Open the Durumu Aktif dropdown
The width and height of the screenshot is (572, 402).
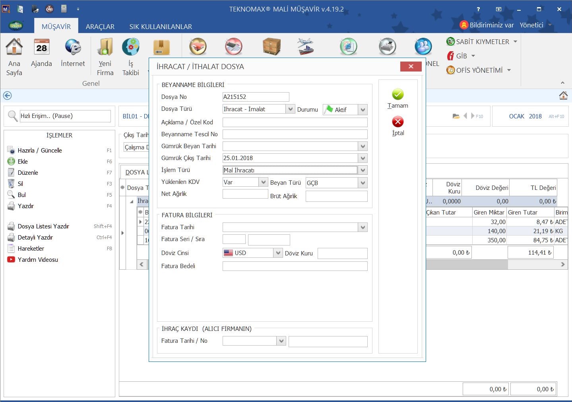coord(363,110)
